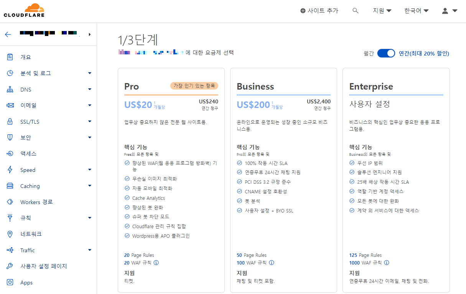Screen dimensions: 466x294
Task: Select the Pro plan title
Action: tap(132, 87)
